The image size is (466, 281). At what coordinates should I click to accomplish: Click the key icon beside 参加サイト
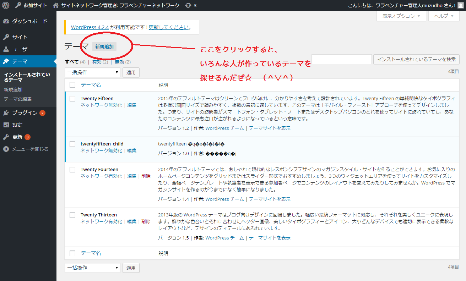(18, 5)
